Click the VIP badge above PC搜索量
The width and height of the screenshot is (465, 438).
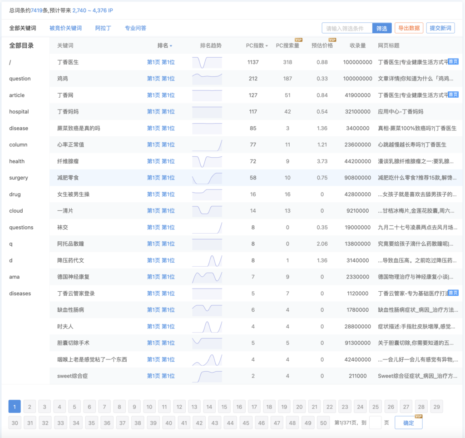(x=298, y=40)
